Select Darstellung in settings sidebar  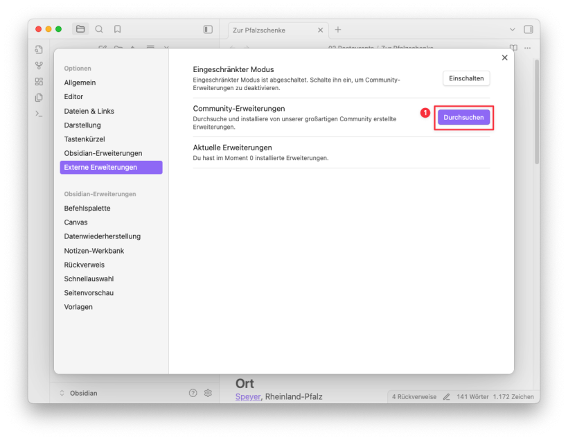[82, 125]
